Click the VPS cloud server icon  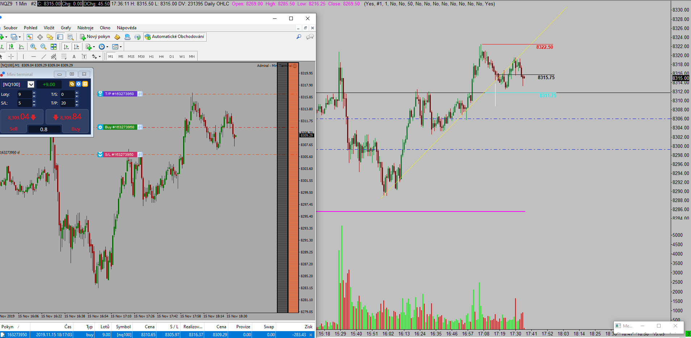[127, 37]
